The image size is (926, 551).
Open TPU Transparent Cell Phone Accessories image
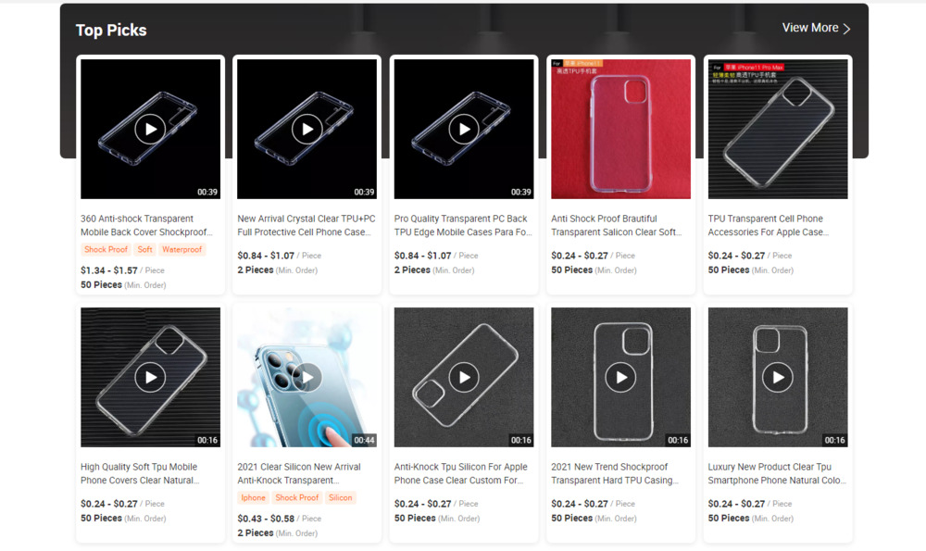click(778, 129)
